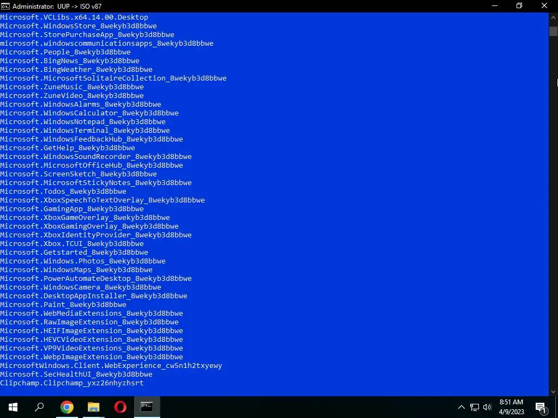Click the Microsoft.WindowsCalculator line
Viewport: 558px width, 418px height.
(89, 113)
